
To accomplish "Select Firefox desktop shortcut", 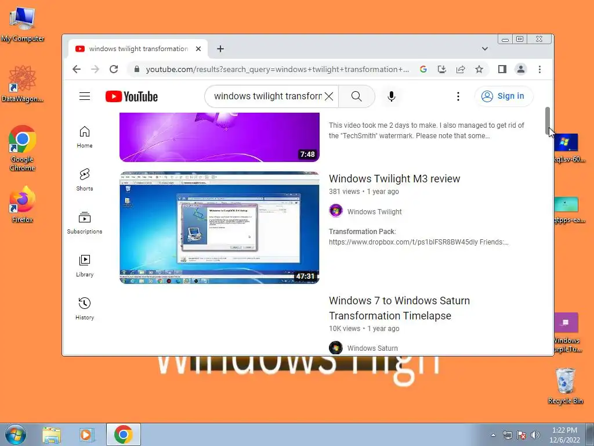I will tap(23, 204).
